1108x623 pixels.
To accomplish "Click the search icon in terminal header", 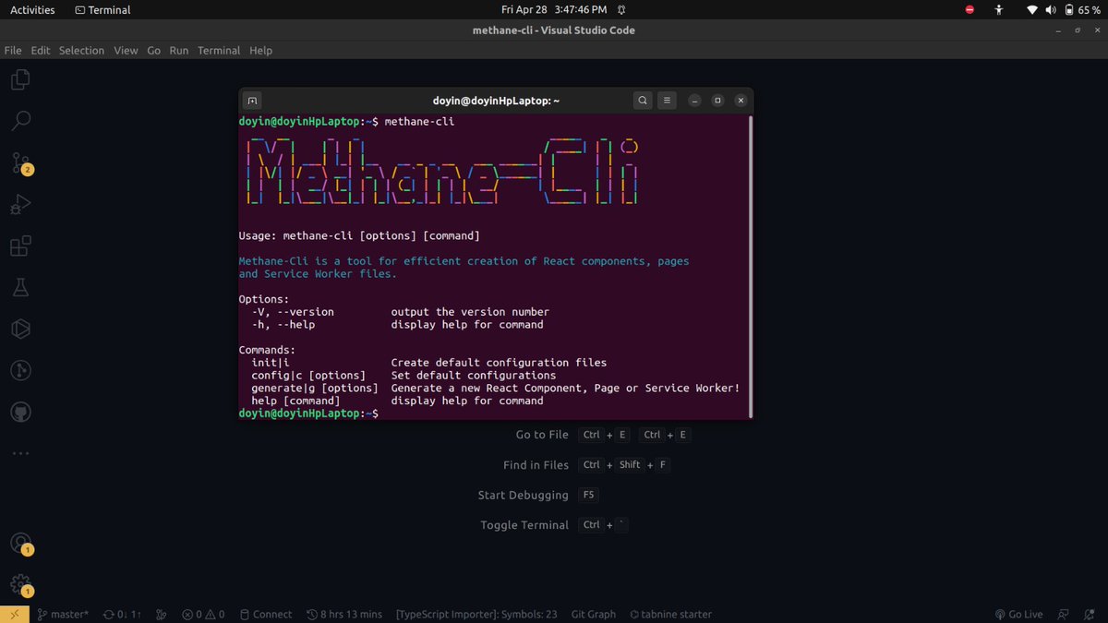I will coord(643,101).
